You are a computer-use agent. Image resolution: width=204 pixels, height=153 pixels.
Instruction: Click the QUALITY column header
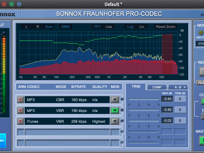click(100, 87)
